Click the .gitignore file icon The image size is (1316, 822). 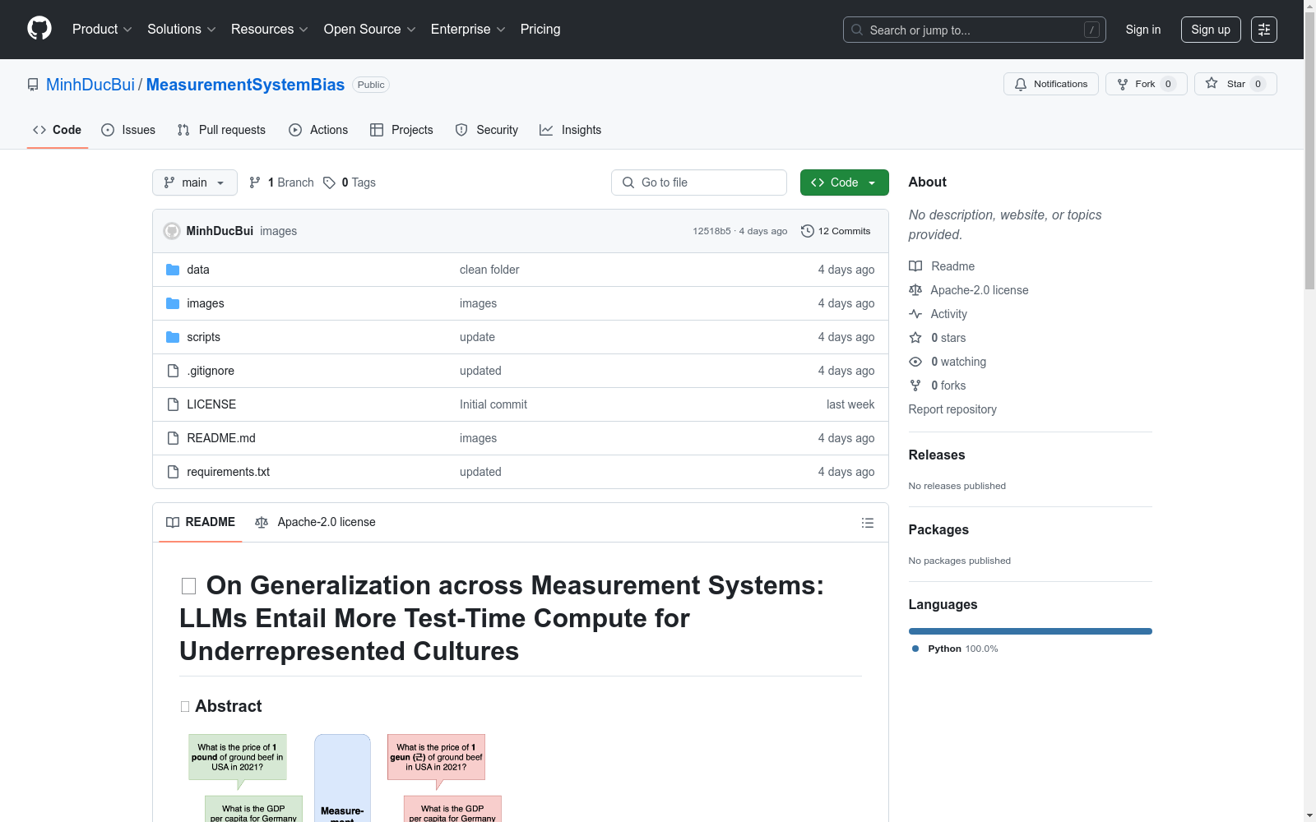click(x=173, y=371)
